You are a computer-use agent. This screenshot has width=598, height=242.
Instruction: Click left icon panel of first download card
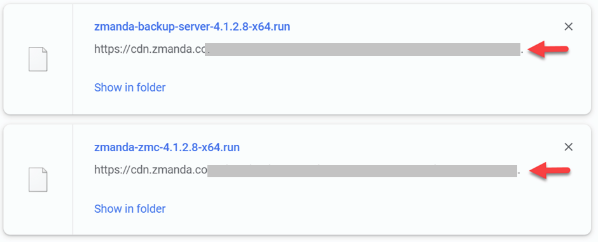click(x=38, y=59)
